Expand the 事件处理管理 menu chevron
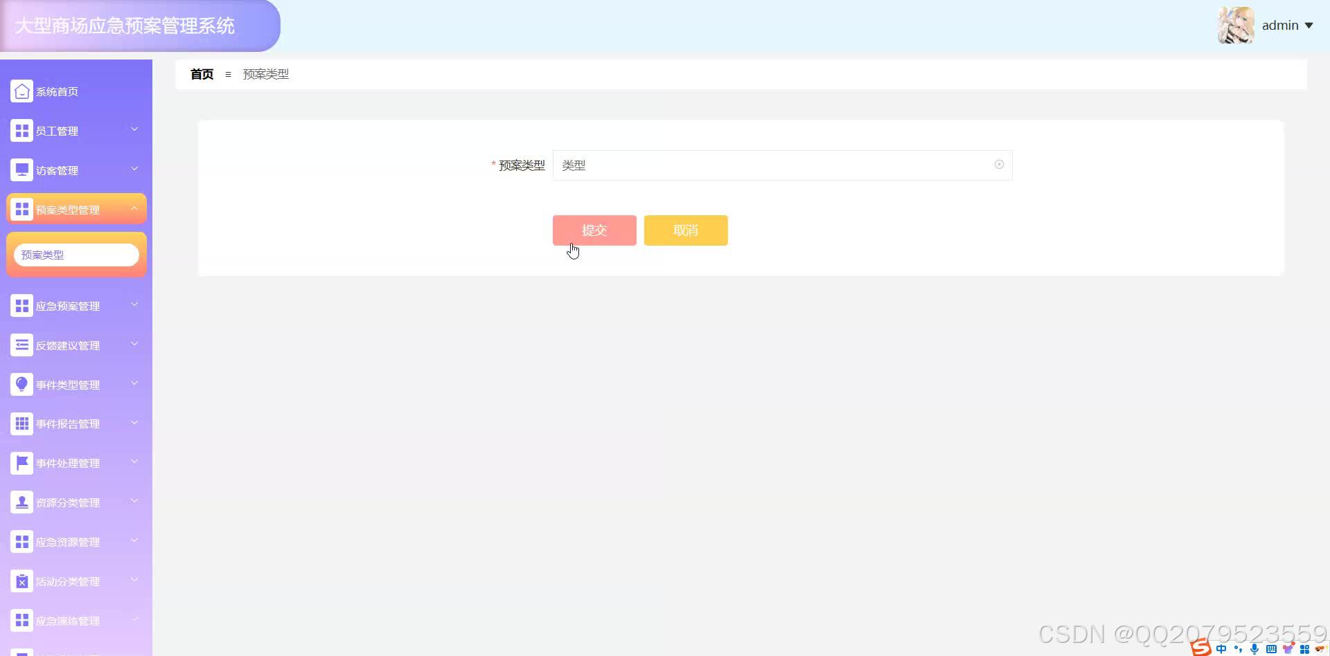 pyautogui.click(x=134, y=462)
